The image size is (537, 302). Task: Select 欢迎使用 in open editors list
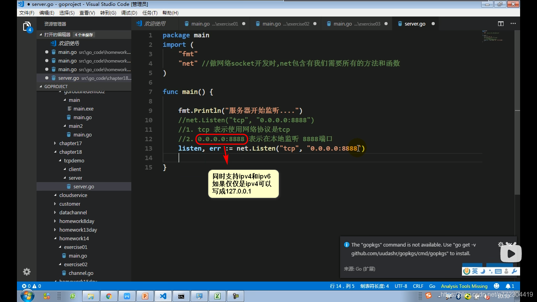click(69, 43)
